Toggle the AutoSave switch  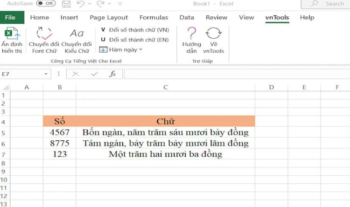(46, 3)
